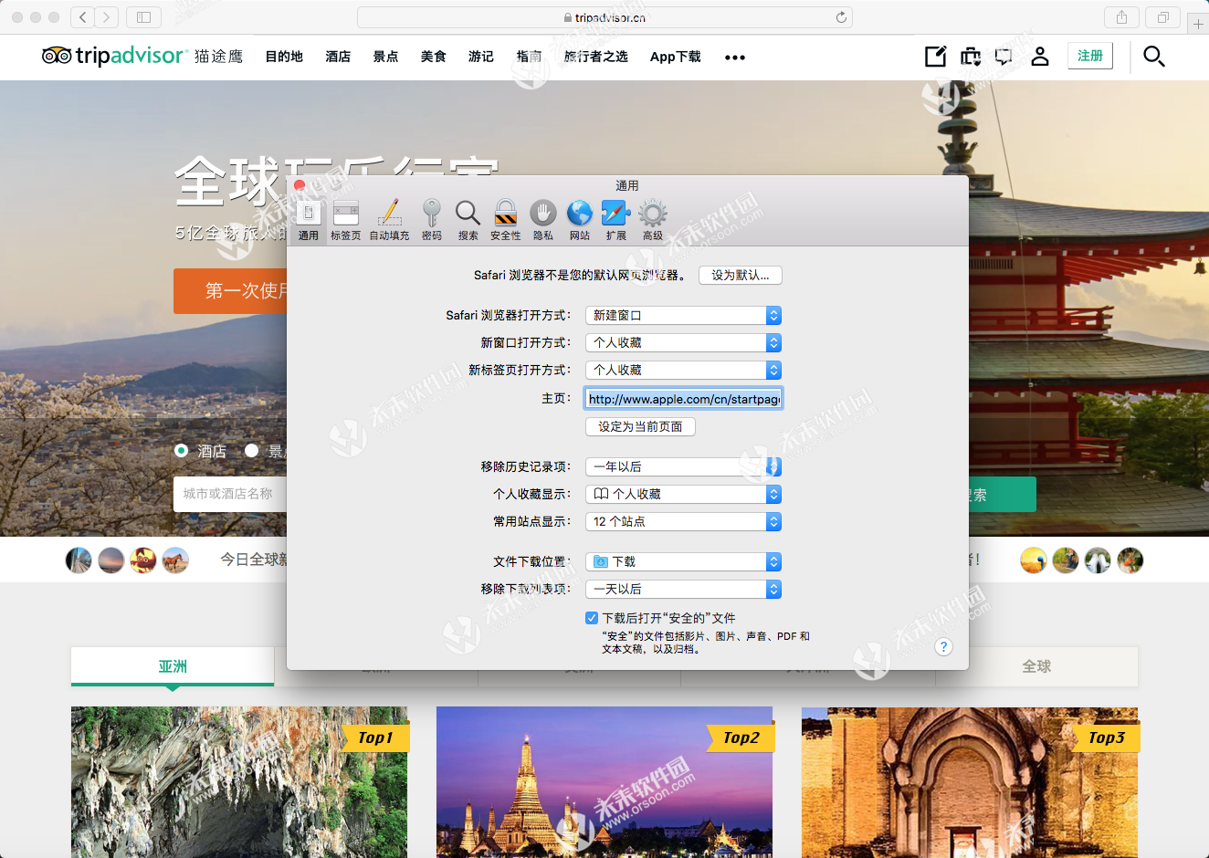Open 新窗口打开方式 dropdown
Viewport: 1209px width, 858px height.
[x=683, y=342]
